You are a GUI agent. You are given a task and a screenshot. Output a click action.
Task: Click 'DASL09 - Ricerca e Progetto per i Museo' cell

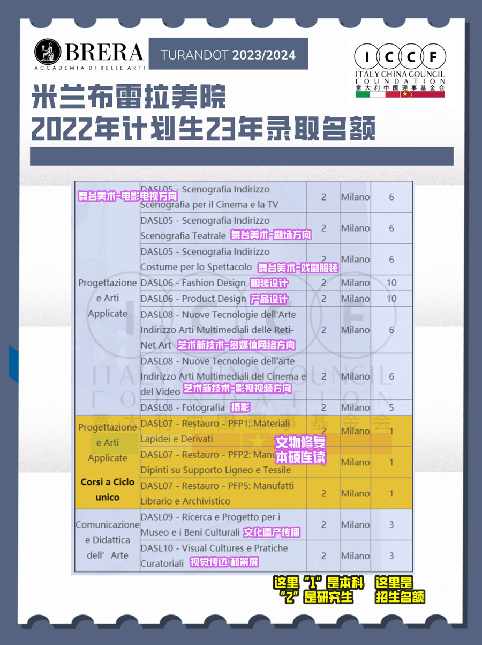point(223,525)
